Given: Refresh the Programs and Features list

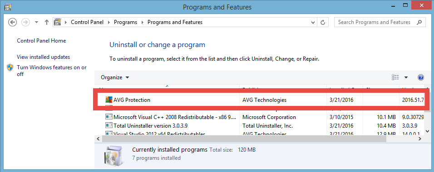Looking at the screenshot, I should [323, 22].
